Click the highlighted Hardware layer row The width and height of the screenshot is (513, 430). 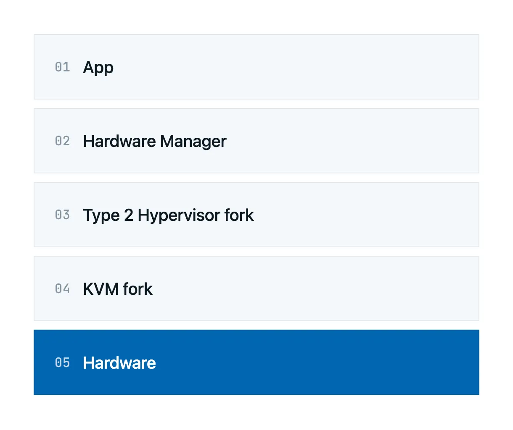pyautogui.click(x=256, y=362)
